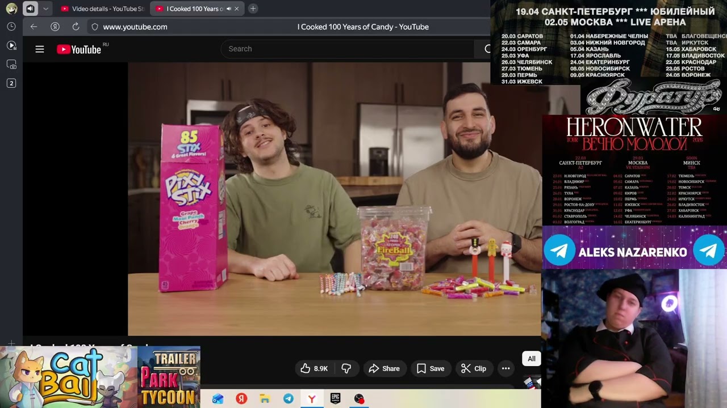Viewport: 727px width, 408px height.
Task: Click the www.youtube.com address bar
Action: (135, 27)
